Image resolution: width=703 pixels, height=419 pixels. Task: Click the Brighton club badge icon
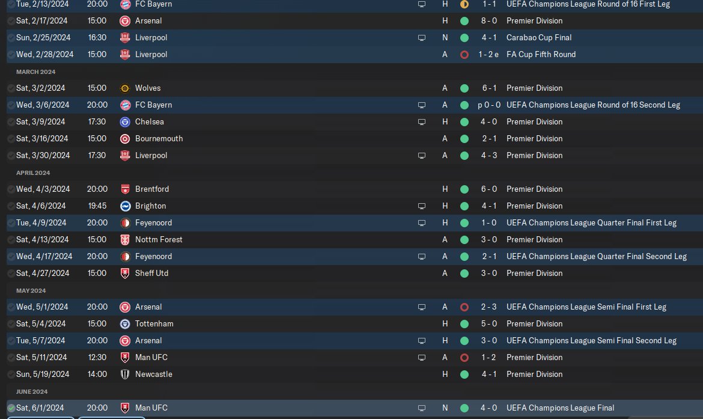click(125, 206)
